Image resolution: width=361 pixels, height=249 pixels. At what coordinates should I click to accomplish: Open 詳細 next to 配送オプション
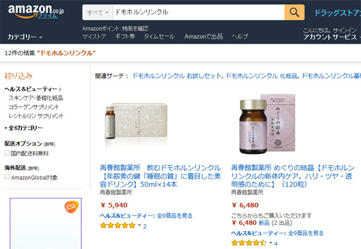[49, 144]
